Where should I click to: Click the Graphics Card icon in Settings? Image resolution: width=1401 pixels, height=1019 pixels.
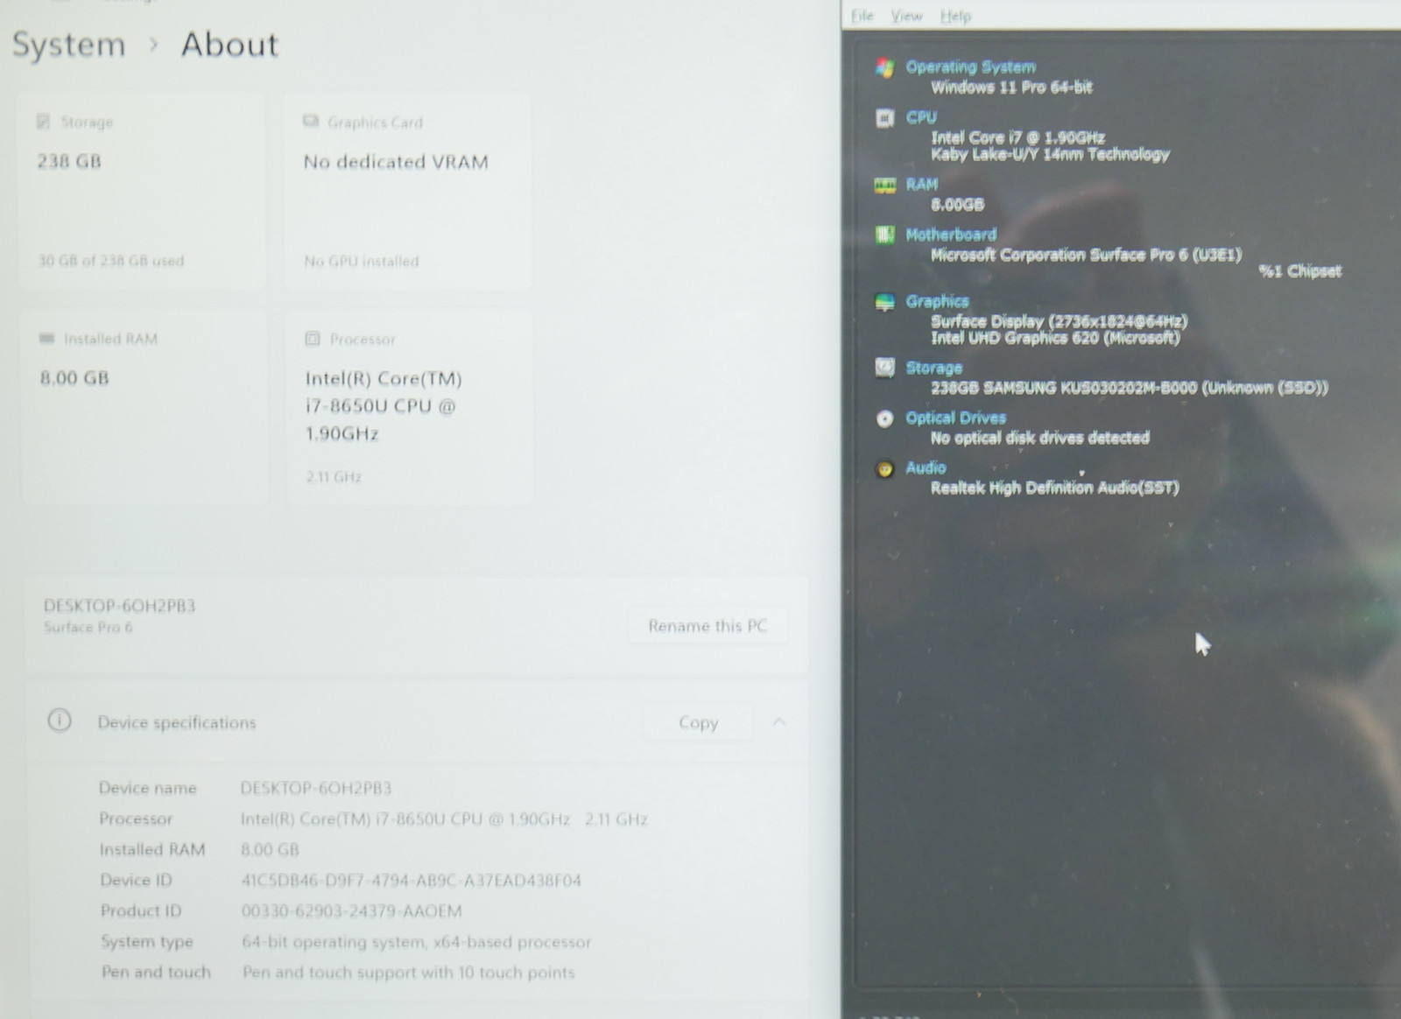coord(311,122)
